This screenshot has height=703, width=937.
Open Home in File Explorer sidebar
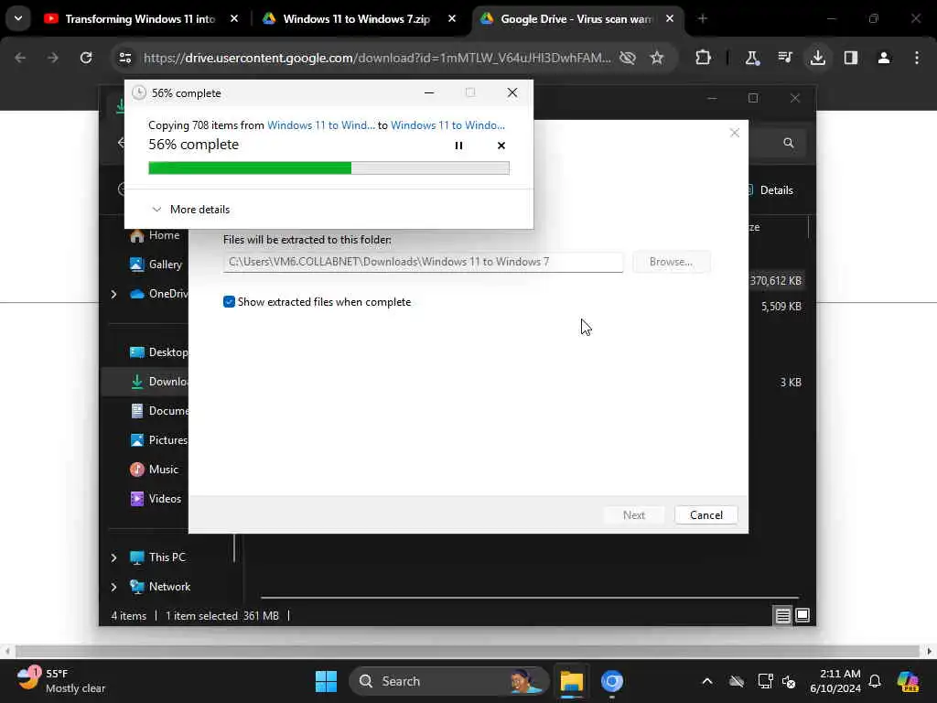155,235
